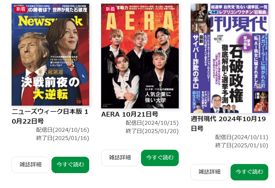Select the 配信日(2024/10/11) text

pos(242,137)
